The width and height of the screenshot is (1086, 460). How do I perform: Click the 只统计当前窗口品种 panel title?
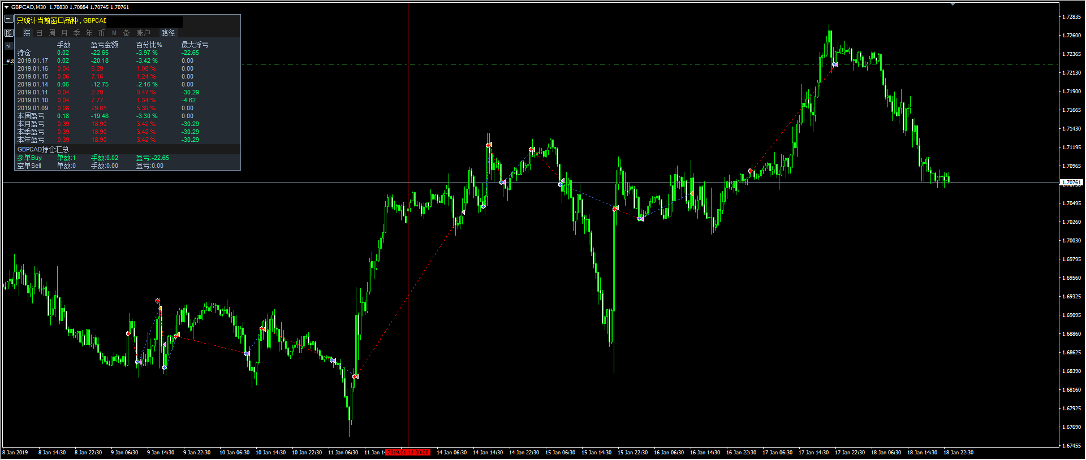tap(47, 20)
